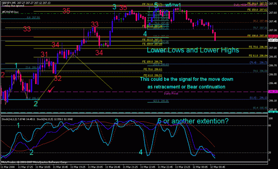Select the "Sunday Bar ignored" label
Screen dimensions: 278x169
coord(13,6)
